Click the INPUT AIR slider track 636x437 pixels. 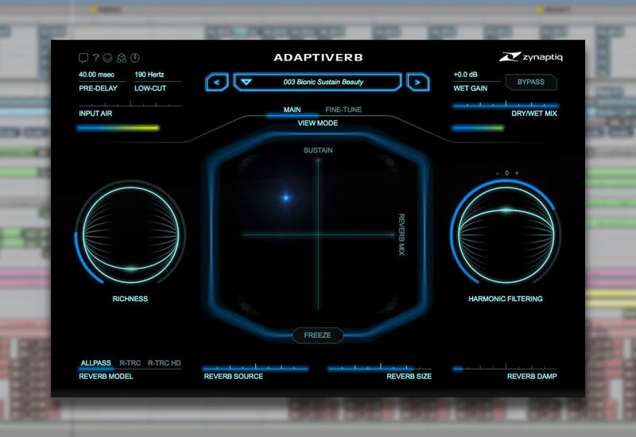tap(130, 105)
